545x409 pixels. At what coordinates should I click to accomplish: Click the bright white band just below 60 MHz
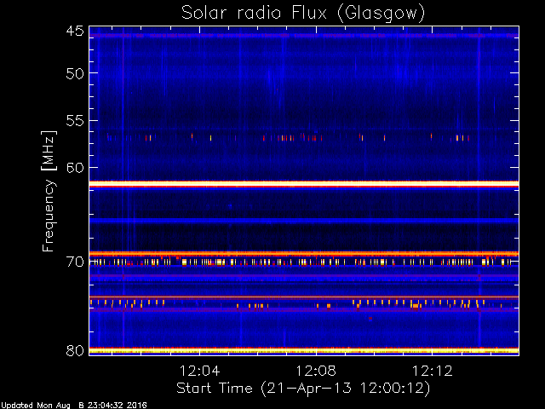tap(304, 183)
